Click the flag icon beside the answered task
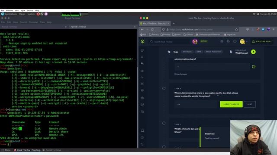Viewport: 277px width, 155px height. pos(254,67)
